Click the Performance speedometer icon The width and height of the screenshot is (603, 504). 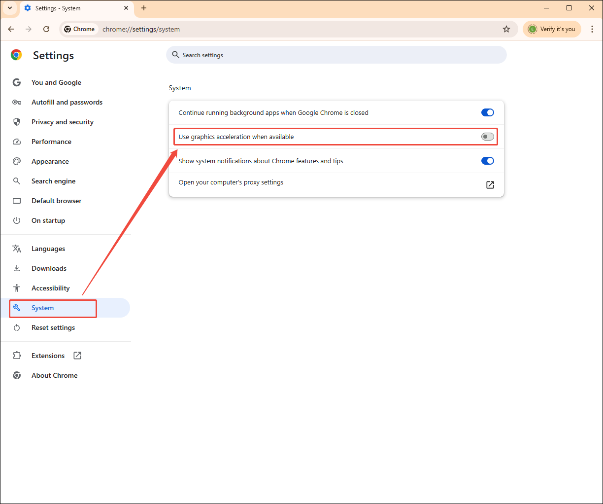(17, 142)
